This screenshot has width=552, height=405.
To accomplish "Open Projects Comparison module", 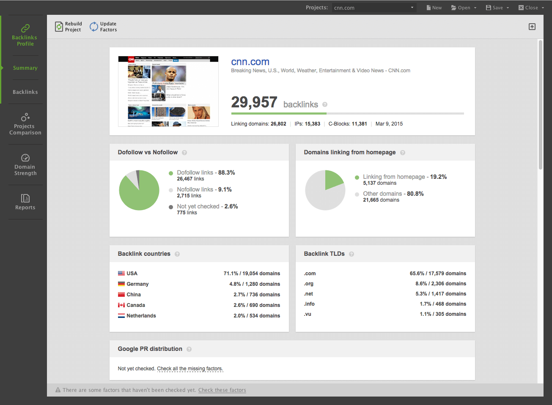I will point(25,124).
